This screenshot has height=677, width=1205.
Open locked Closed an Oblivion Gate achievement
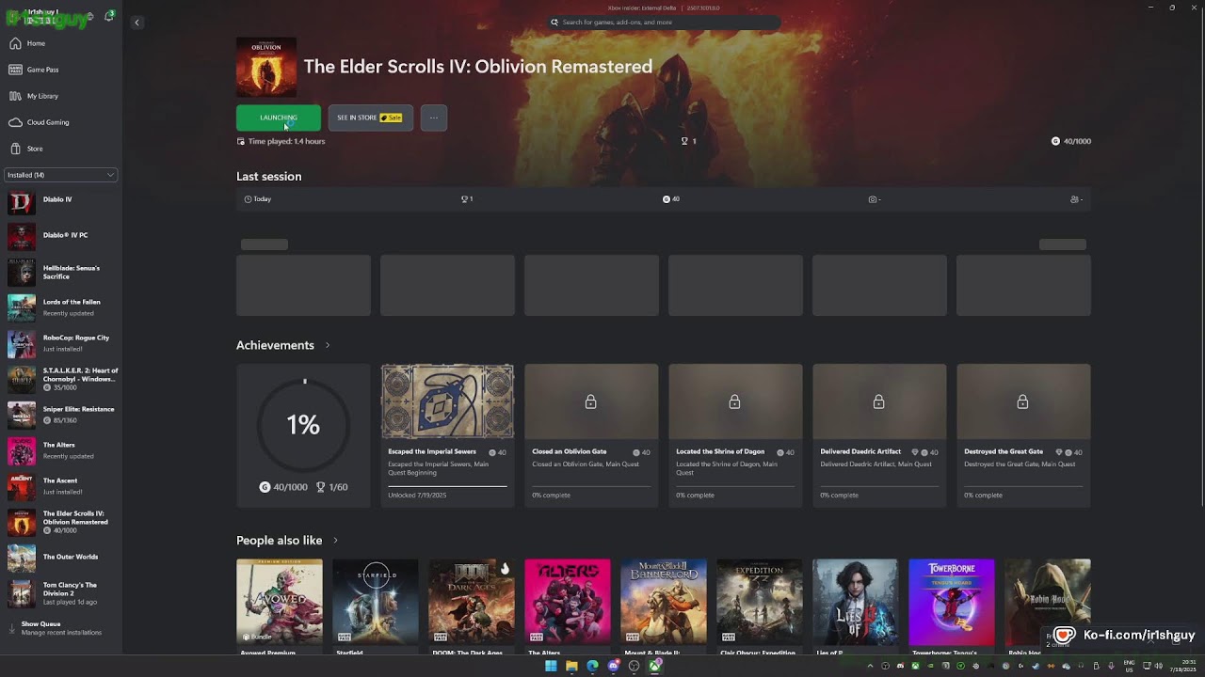[591, 435]
